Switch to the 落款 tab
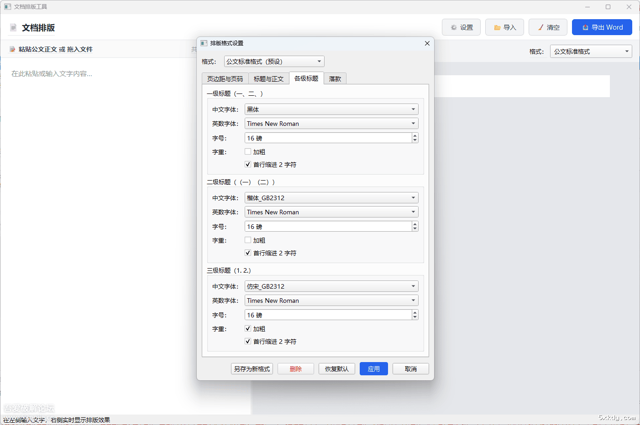 tap(335, 79)
